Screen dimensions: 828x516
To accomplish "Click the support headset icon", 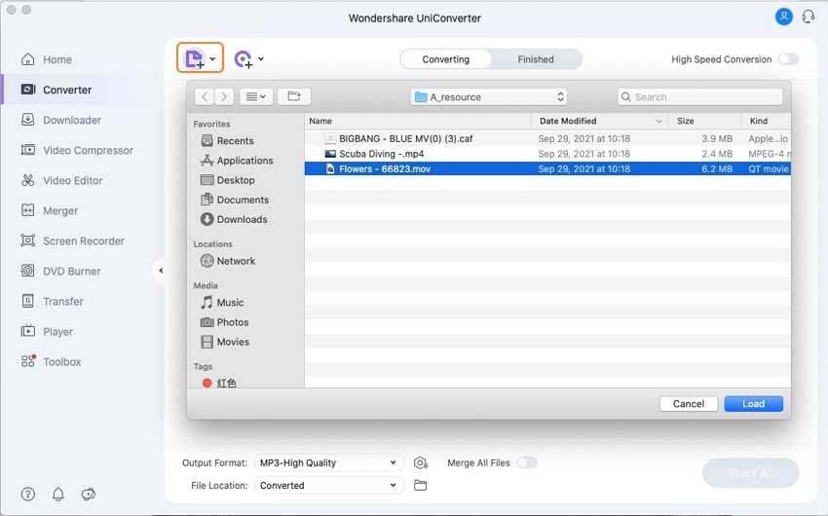I will click(808, 17).
